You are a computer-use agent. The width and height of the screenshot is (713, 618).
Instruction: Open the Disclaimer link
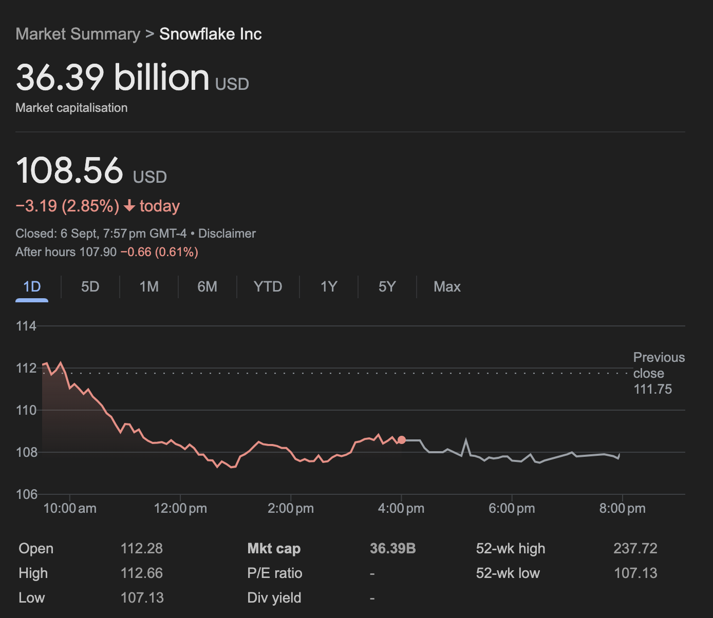[x=227, y=234]
